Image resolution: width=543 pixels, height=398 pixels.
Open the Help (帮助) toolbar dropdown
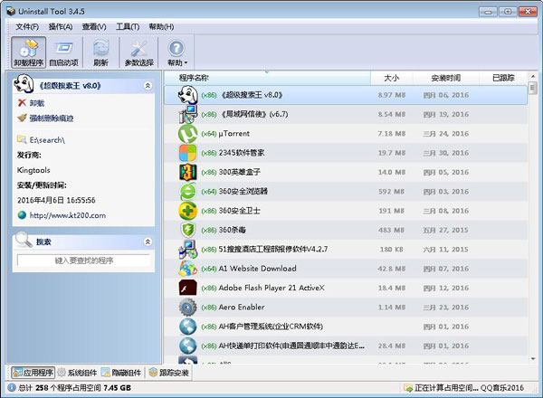point(177,52)
